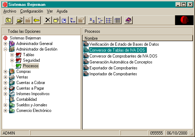Switch to details view icon

tap(117, 20)
